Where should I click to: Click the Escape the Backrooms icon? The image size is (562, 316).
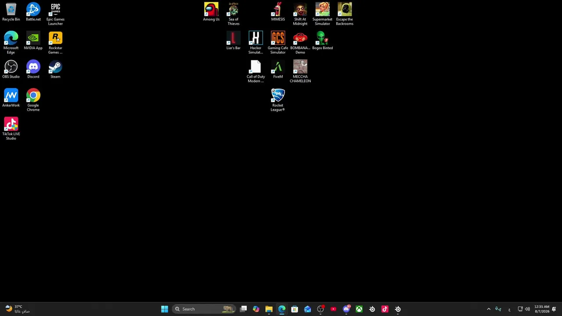(345, 14)
